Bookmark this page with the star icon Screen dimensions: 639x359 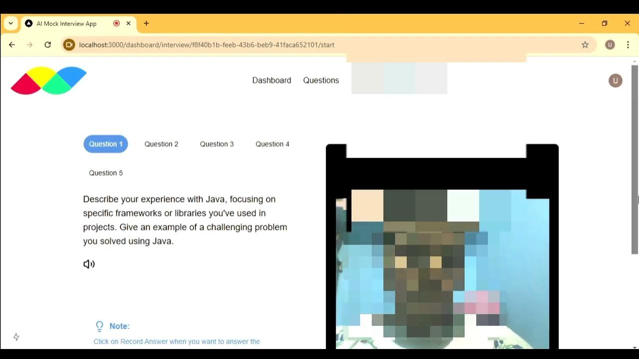tap(585, 45)
